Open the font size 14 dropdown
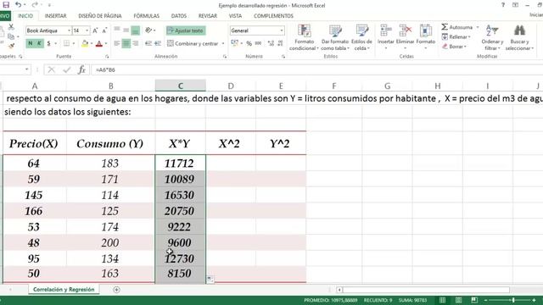The height and width of the screenshot is (305, 543). (x=87, y=30)
